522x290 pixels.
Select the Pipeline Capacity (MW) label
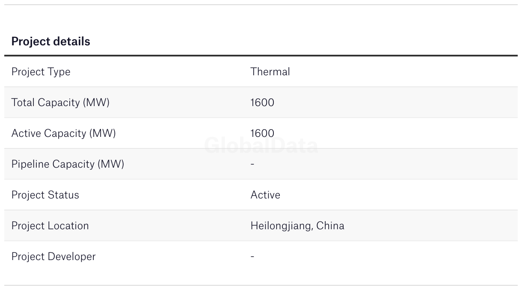(68, 164)
